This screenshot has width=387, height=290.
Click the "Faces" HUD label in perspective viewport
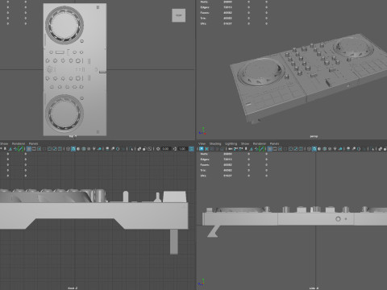[x=205, y=13]
